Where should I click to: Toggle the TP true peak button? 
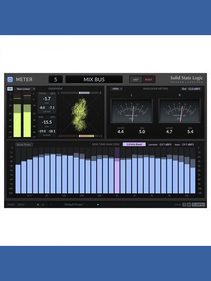tap(10, 89)
